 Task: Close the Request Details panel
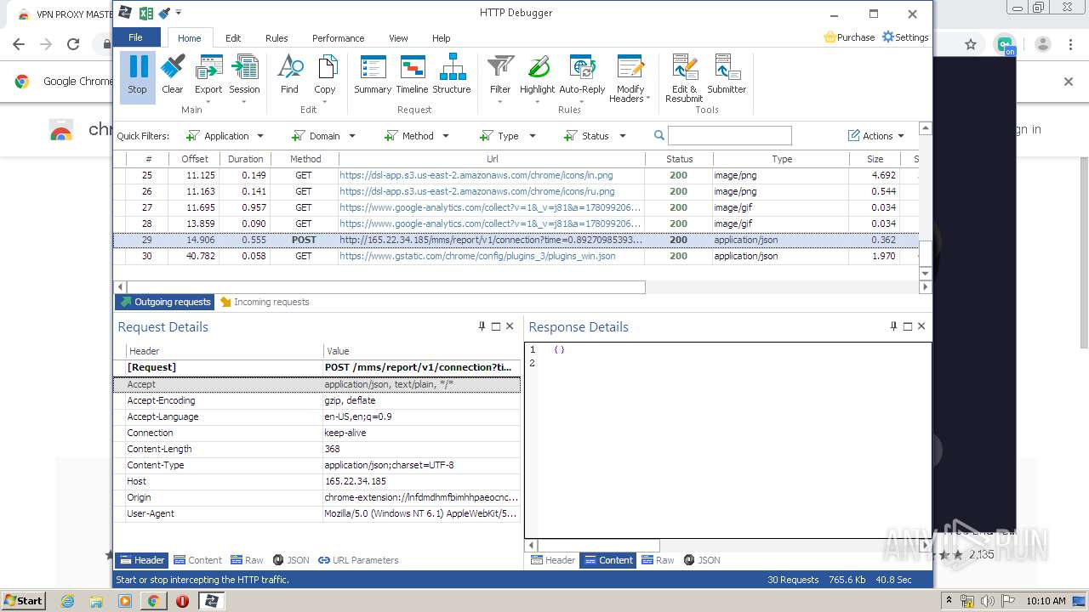510,326
